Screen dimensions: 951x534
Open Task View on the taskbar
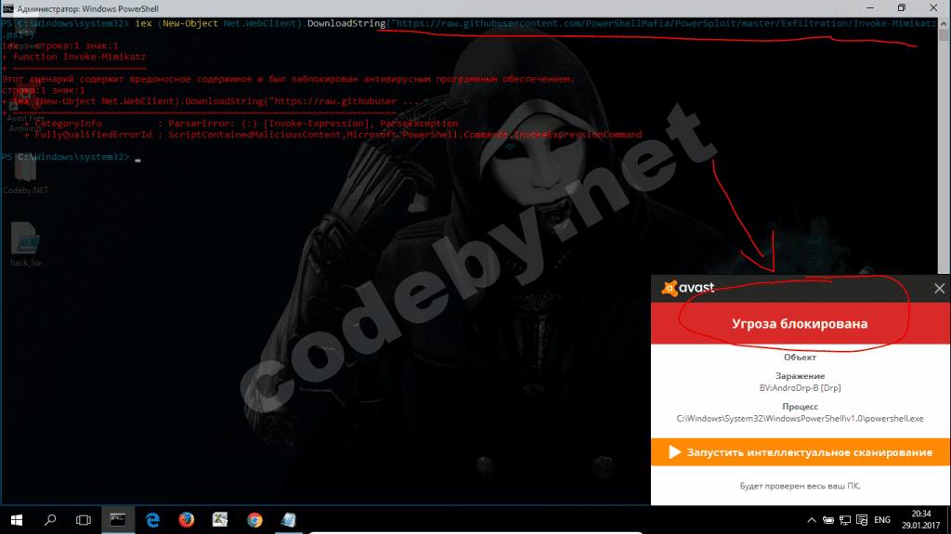click(x=83, y=520)
